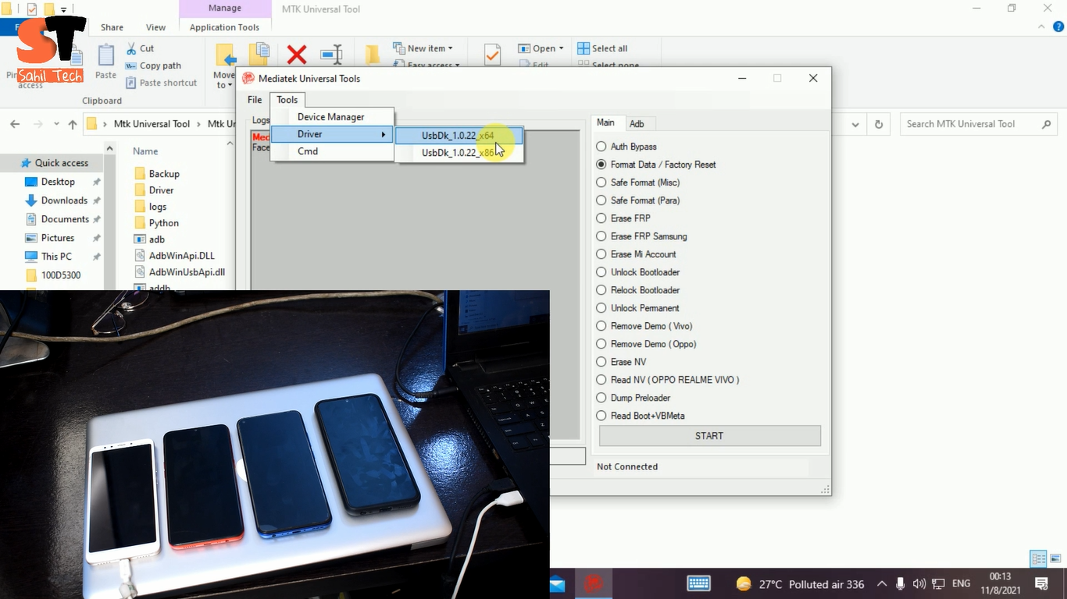Viewport: 1067px width, 599px height.
Task: Open the volume control in system tray
Action: pos(919,583)
